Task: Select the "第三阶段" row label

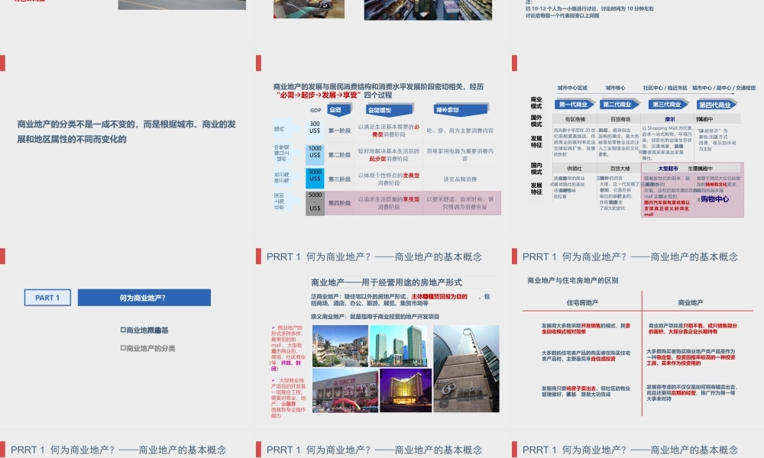Action: tap(339, 179)
